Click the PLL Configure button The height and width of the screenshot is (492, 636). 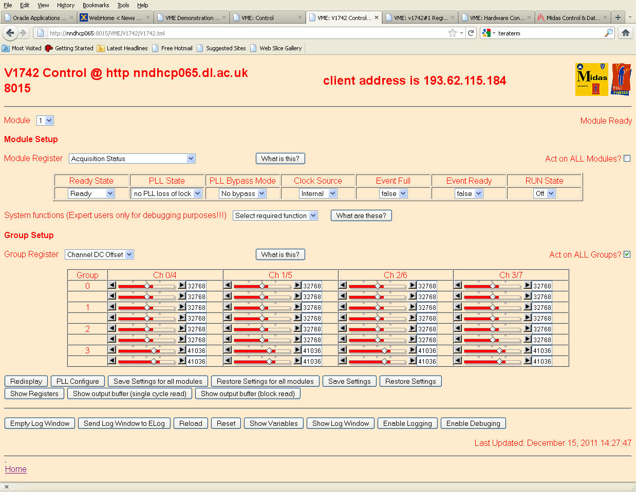(x=78, y=381)
